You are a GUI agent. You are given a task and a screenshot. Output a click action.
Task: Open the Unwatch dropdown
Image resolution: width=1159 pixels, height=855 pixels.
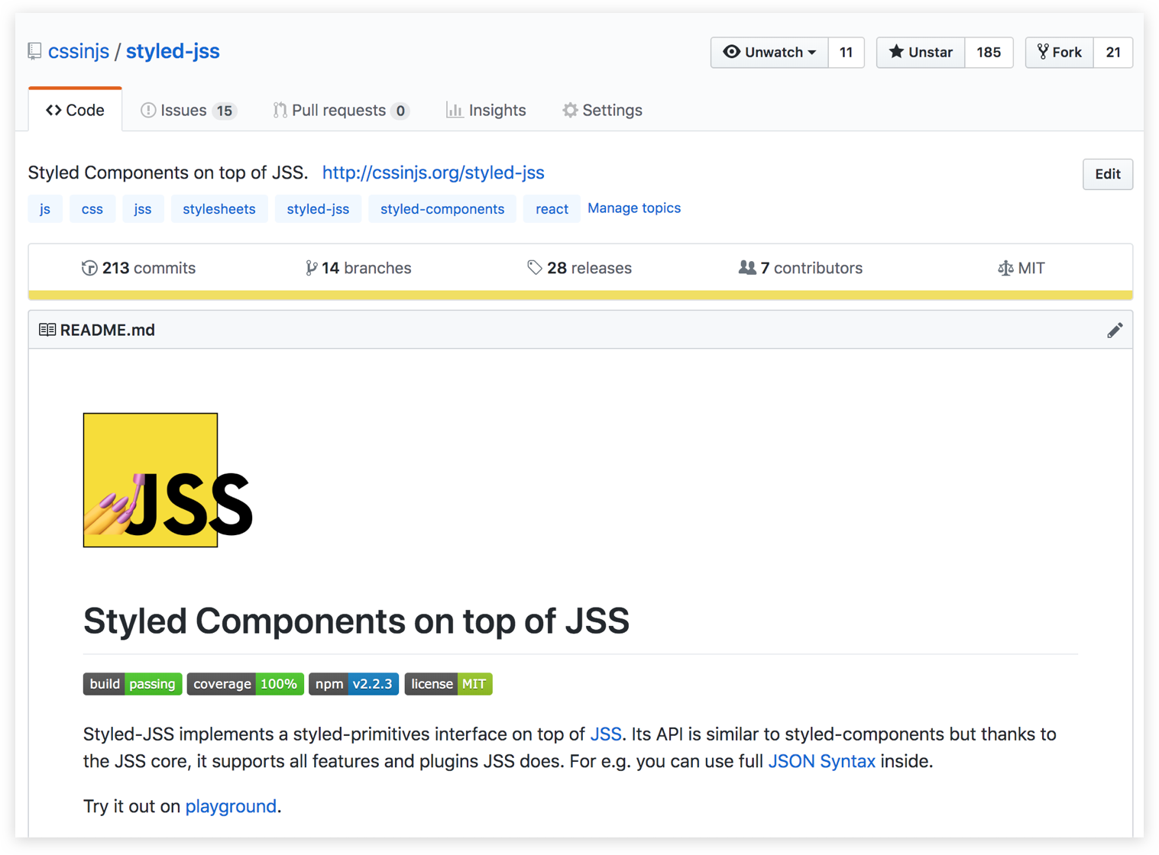[769, 52]
